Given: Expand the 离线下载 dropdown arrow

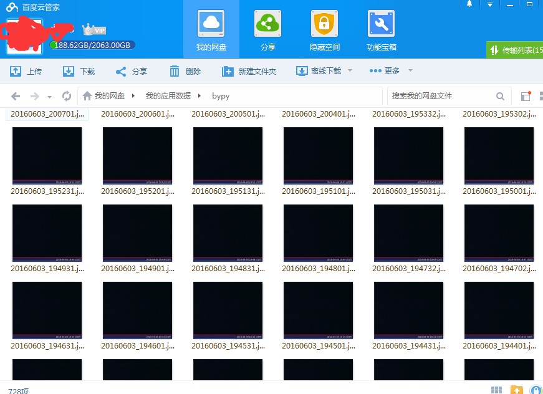Looking at the screenshot, I should click(350, 70).
